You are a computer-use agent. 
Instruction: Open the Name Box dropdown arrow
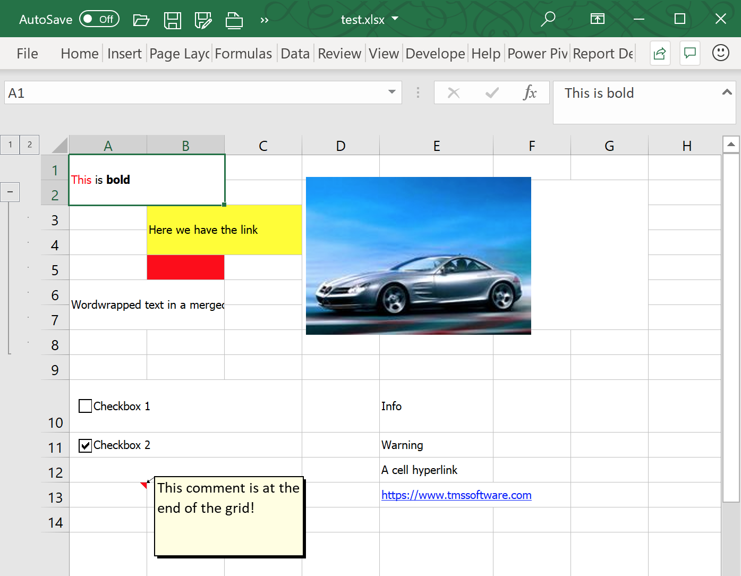click(x=392, y=92)
